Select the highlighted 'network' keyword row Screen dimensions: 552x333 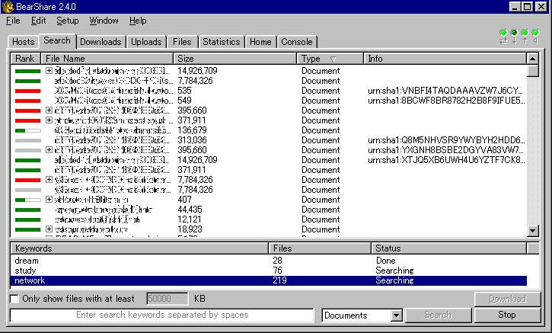point(269,280)
